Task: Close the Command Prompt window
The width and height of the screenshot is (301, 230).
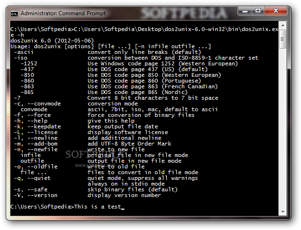Action: (x=276, y=11)
